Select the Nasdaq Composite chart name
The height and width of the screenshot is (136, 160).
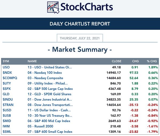[x=45, y=78]
